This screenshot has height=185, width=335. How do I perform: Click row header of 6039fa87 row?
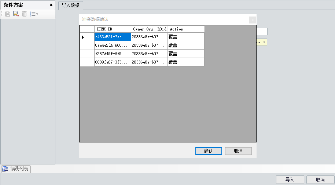click(x=87, y=62)
